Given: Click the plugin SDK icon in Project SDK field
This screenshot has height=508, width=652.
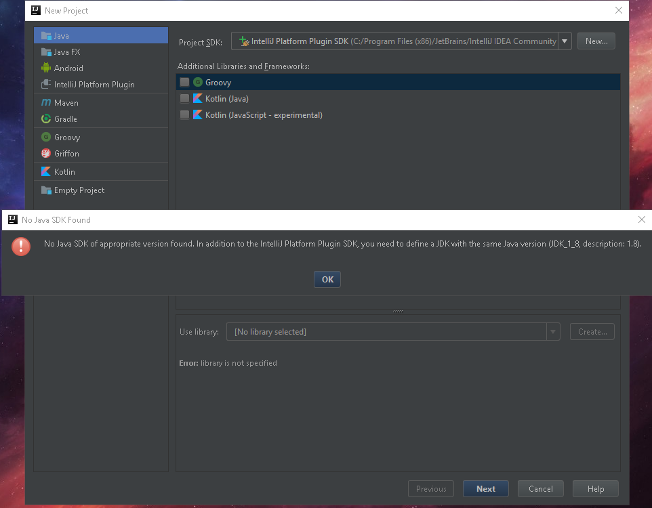Looking at the screenshot, I should (x=244, y=41).
